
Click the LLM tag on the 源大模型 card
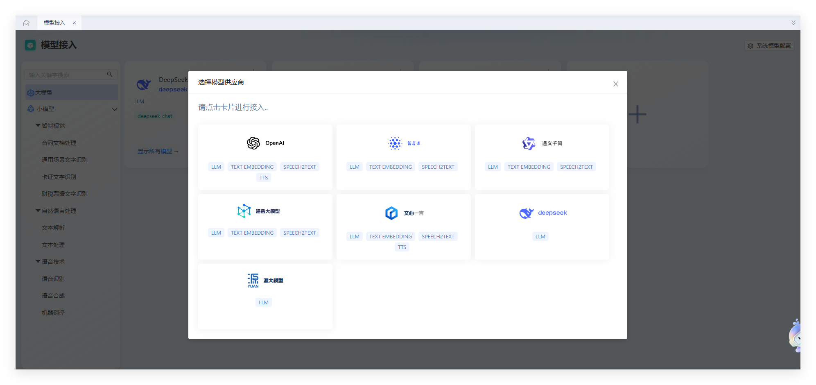coord(264,303)
